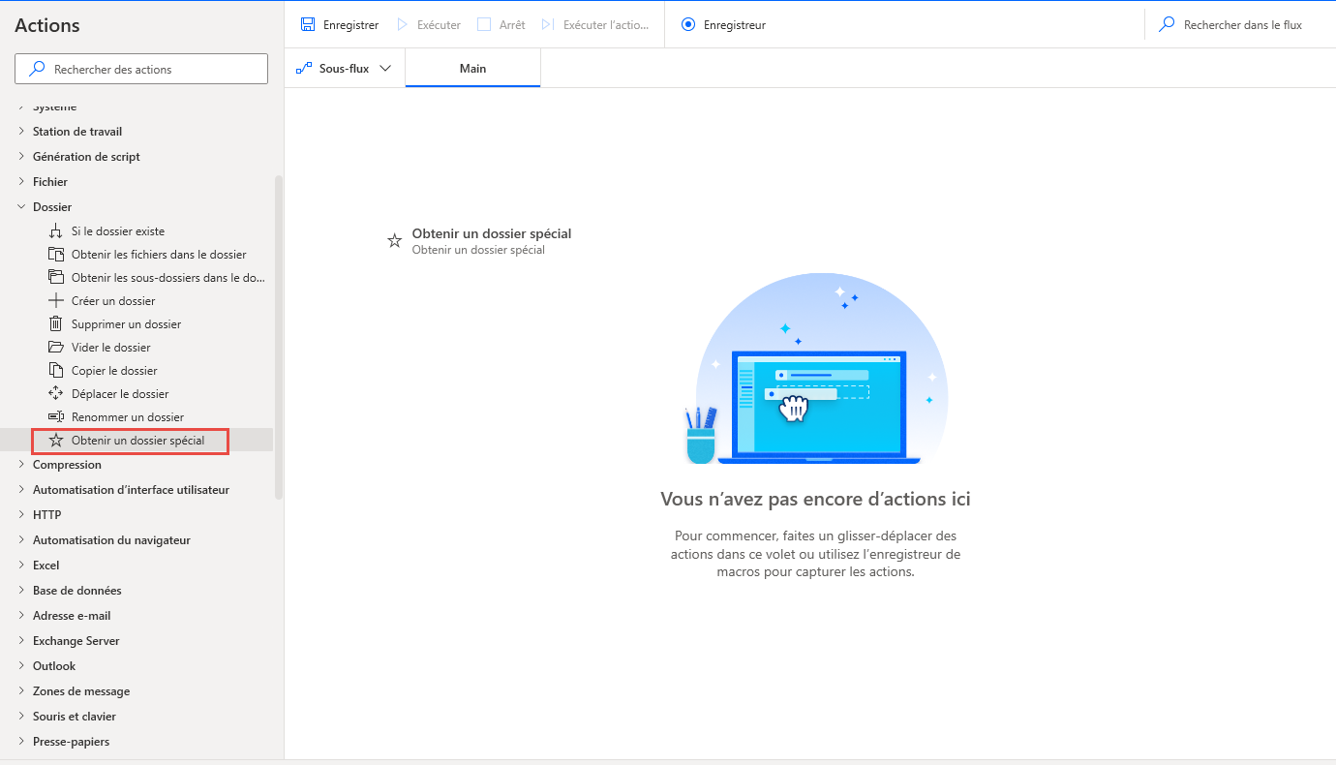Expand the Excel category
The width and height of the screenshot is (1336, 765).
click(x=21, y=566)
